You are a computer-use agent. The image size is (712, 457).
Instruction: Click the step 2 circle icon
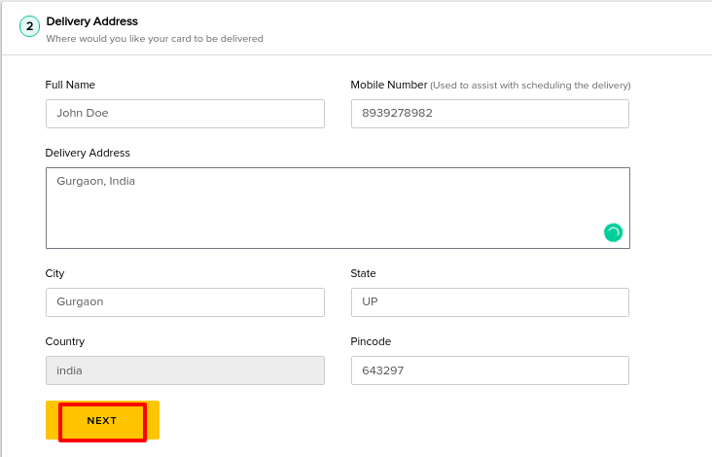point(29,26)
